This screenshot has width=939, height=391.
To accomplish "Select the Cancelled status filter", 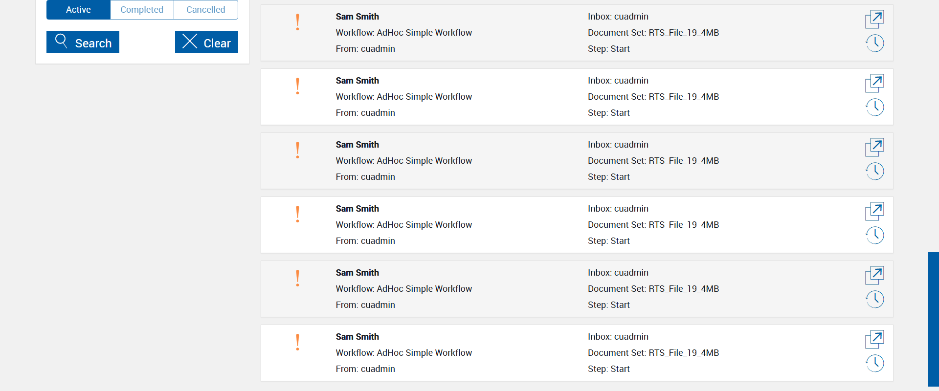I will pyautogui.click(x=206, y=10).
